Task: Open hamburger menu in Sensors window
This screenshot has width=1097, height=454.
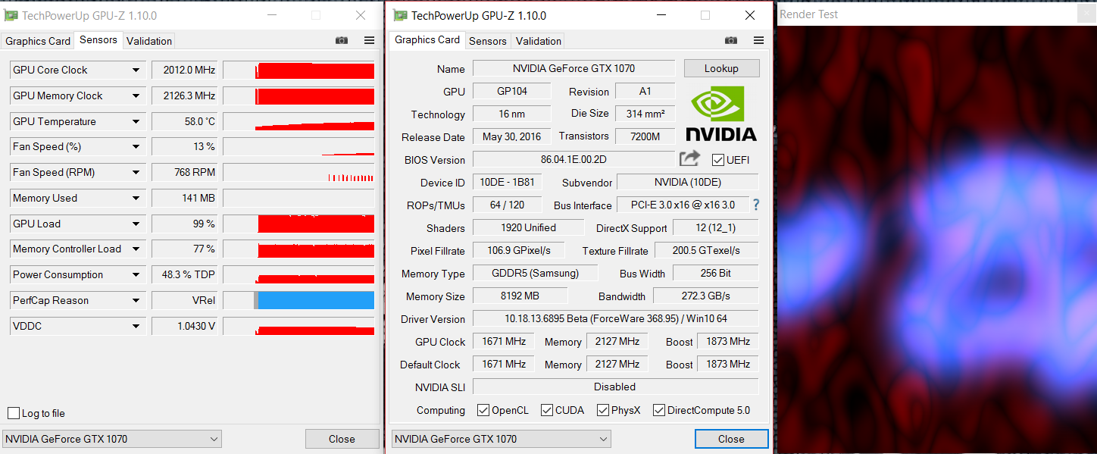Action: 369,41
